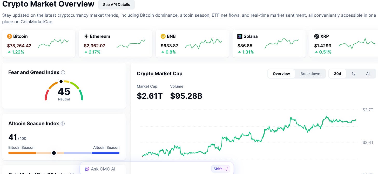Open the Bitcoin price card
This screenshot has height=174, width=378.
pos(38,44)
